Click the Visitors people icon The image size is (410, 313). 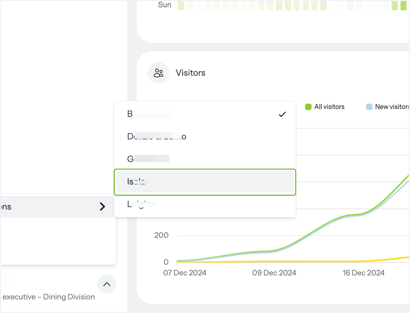(x=158, y=73)
